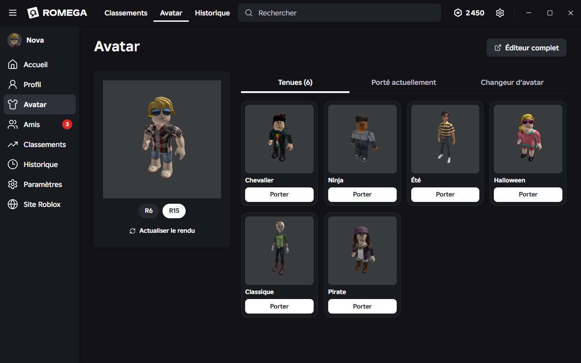Viewport: 581px width, 363px height.
Task: Click the Site Roblox globe icon
Action: (x=13, y=204)
